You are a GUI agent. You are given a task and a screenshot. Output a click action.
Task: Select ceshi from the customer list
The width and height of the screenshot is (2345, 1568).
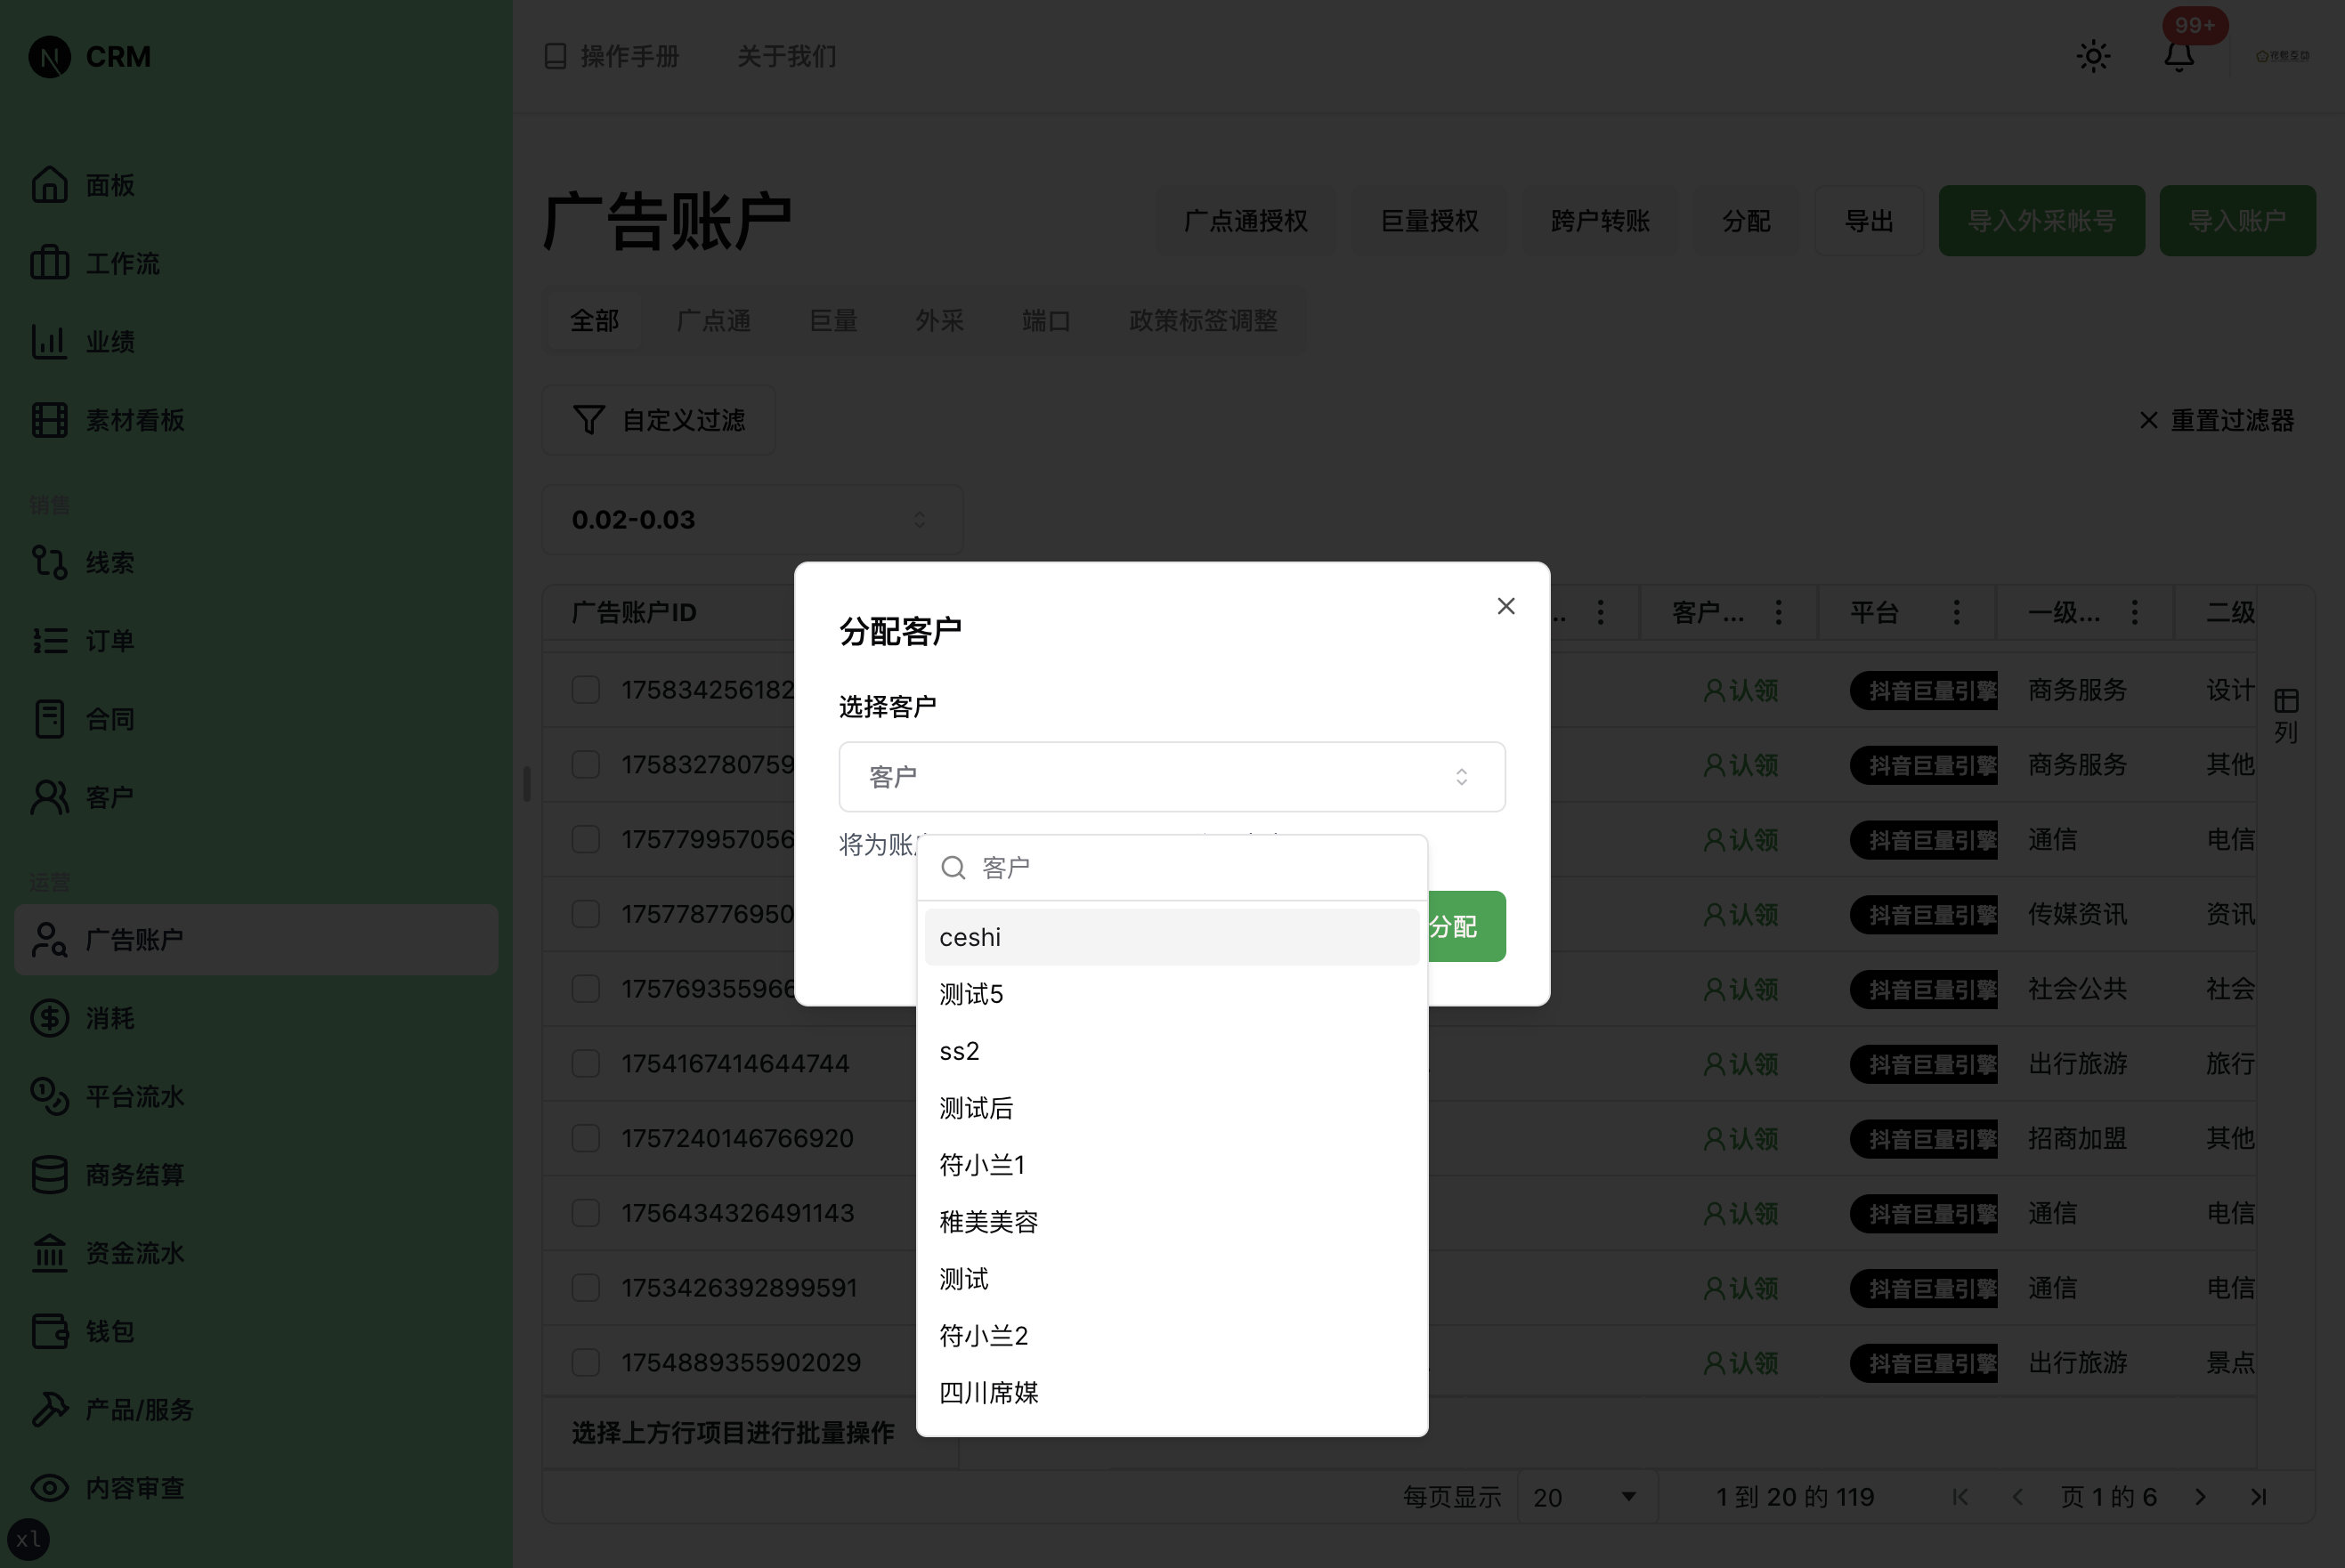[970, 936]
